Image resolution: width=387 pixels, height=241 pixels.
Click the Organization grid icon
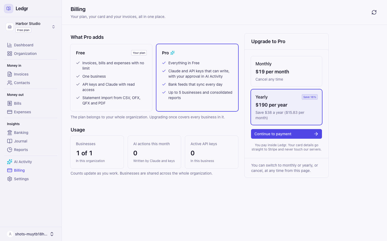[x=10, y=54]
